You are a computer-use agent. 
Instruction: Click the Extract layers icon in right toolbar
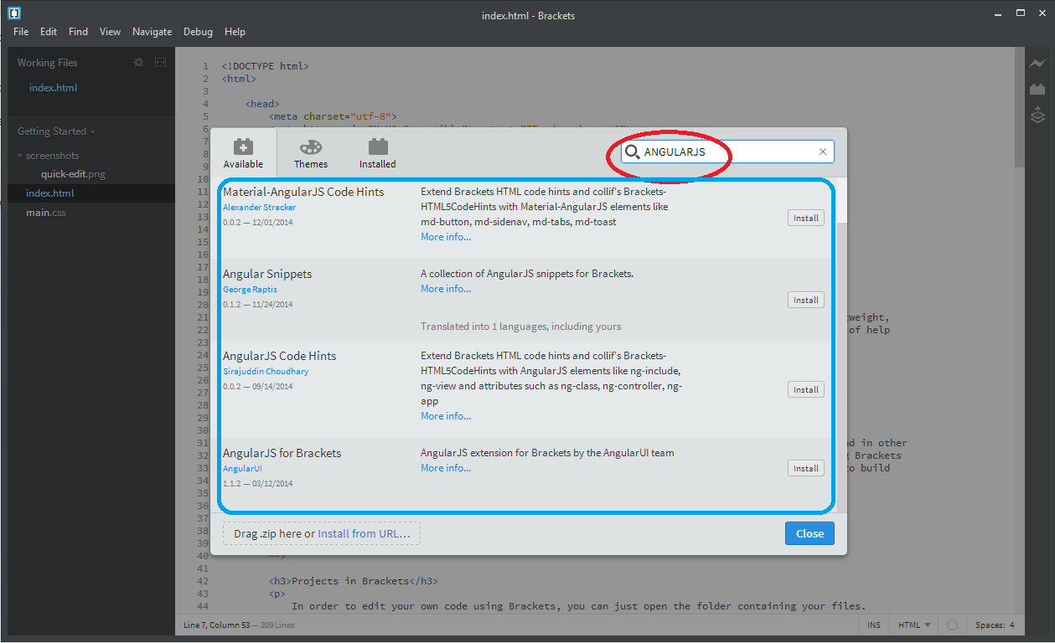[1037, 115]
